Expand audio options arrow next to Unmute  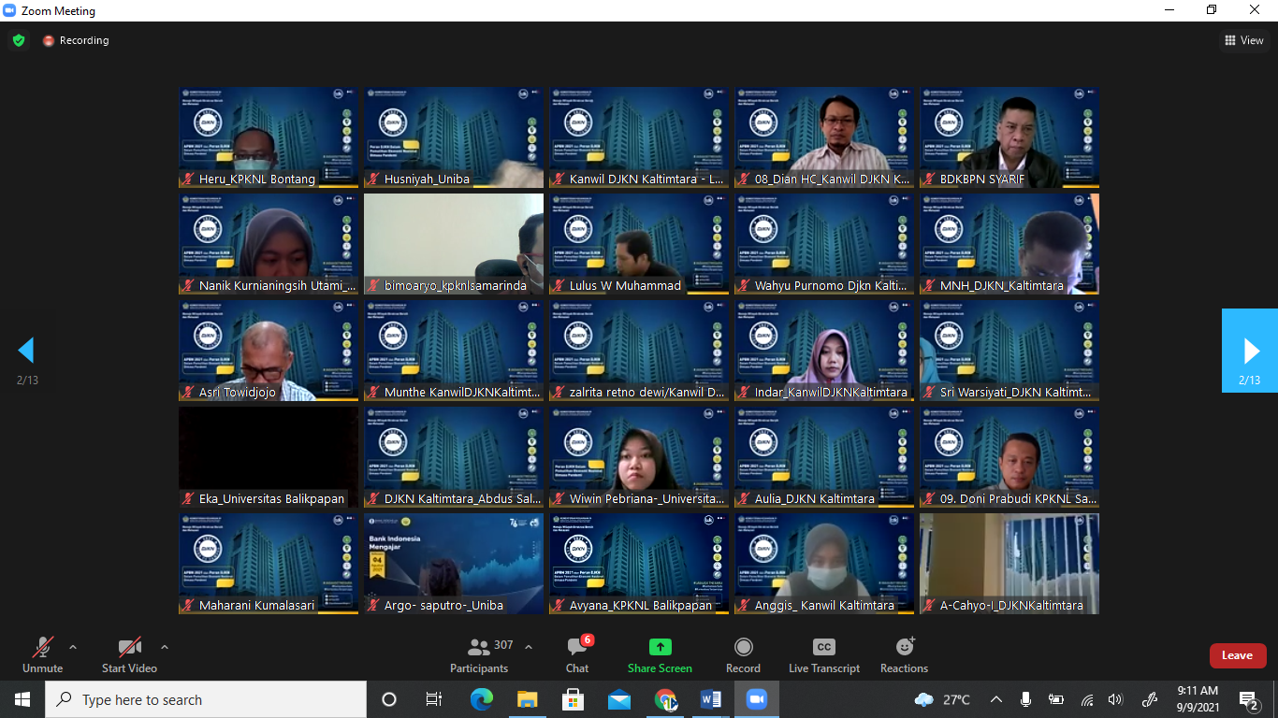[x=73, y=647]
